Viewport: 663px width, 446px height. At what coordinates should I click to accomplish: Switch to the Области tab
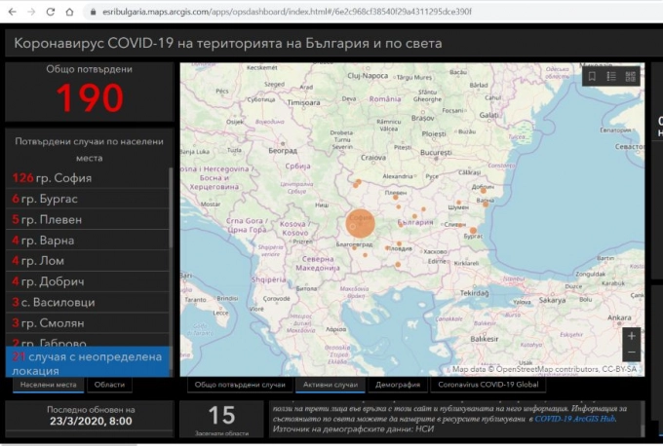click(108, 385)
